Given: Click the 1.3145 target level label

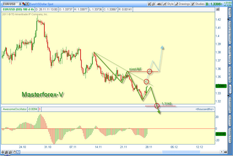Looking at the screenshot, I should pyautogui.click(x=166, y=104).
